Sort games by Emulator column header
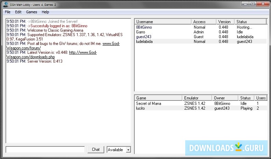Image resolution: width=271 pixels, height=159 pixels. coord(197,98)
